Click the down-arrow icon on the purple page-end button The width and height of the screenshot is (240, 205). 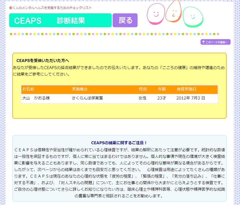[203, 42]
